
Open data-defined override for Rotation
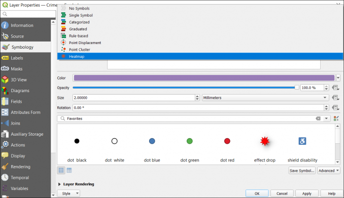point(335,107)
